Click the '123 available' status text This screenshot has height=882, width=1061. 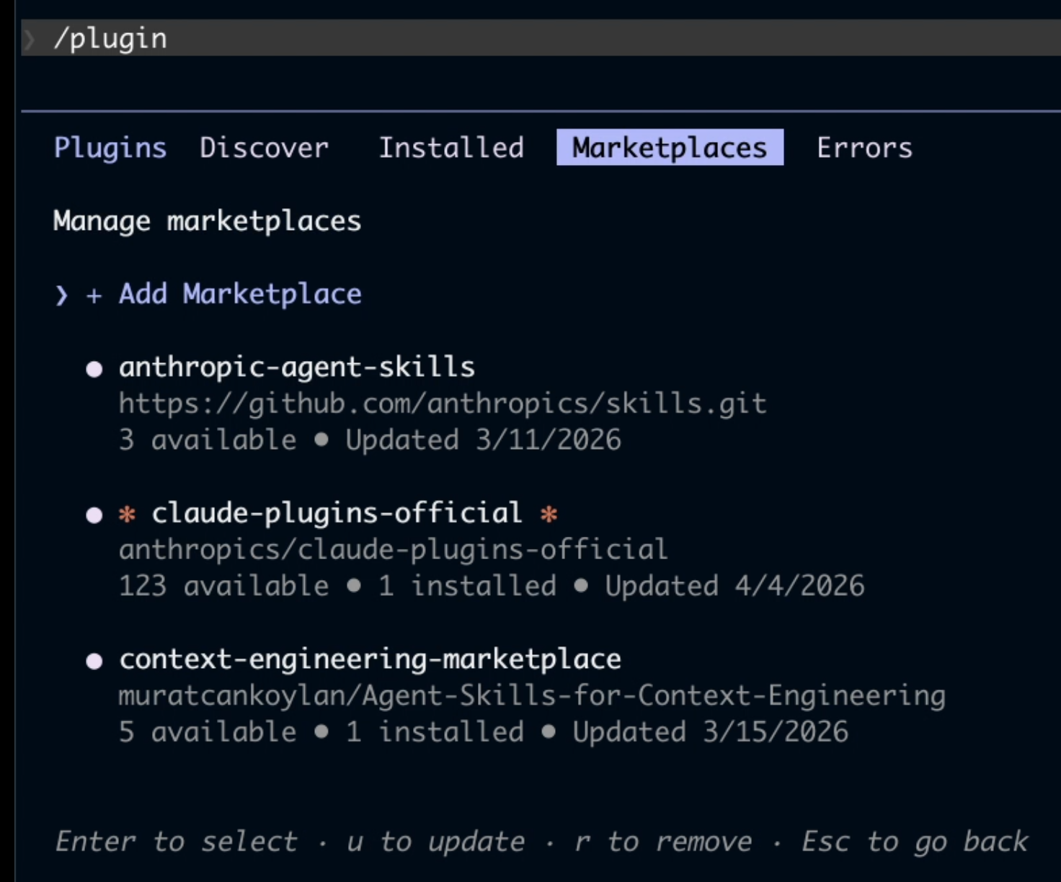coord(223,587)
